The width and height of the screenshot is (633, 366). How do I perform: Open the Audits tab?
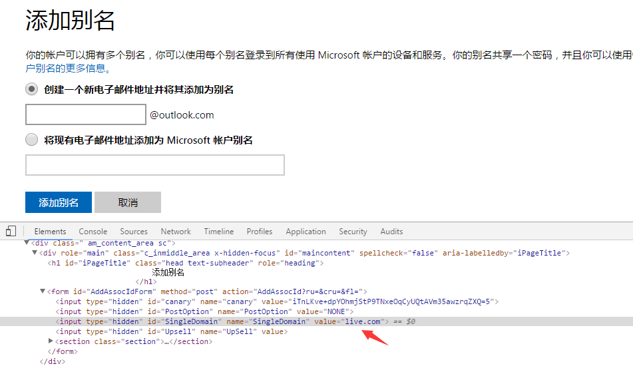coord(391,231)
